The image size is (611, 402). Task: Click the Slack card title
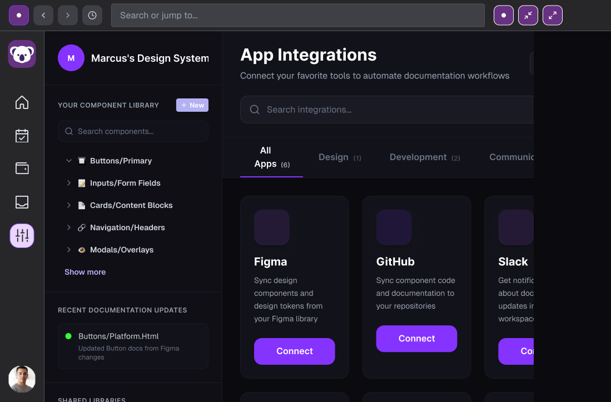click(513, 261)
